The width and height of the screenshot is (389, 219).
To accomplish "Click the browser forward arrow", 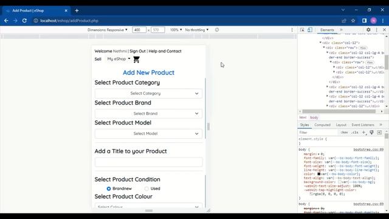I will coord(15,21).
